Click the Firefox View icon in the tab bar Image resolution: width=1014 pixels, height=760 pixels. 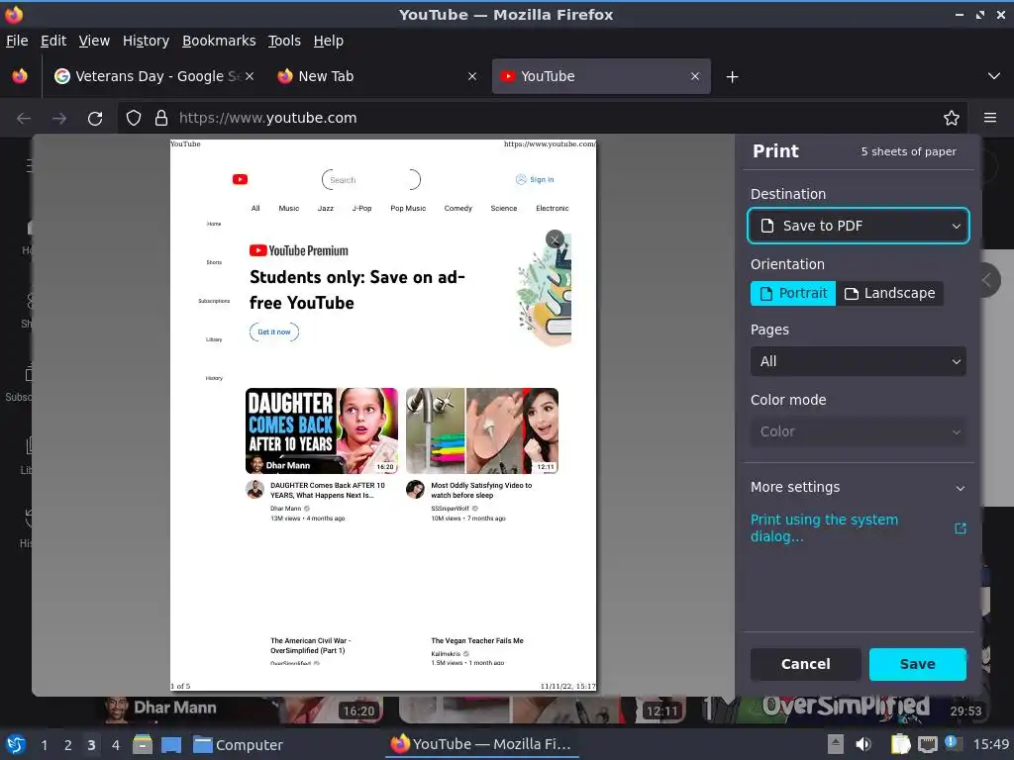click(x=20, y=76)
